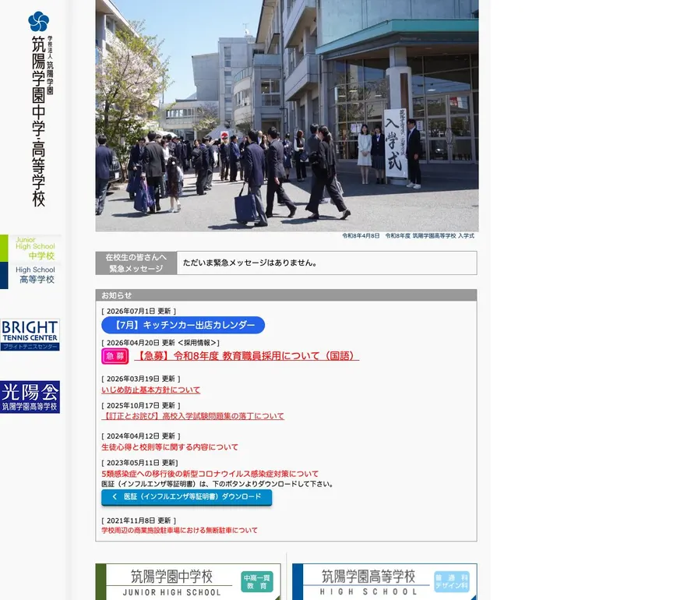Image resolution: width=698 pixels, height=600 pixels.
Task: Open the 光陽会 筑陽学園高等学校 banner
Action: click(x=30, y=397)
